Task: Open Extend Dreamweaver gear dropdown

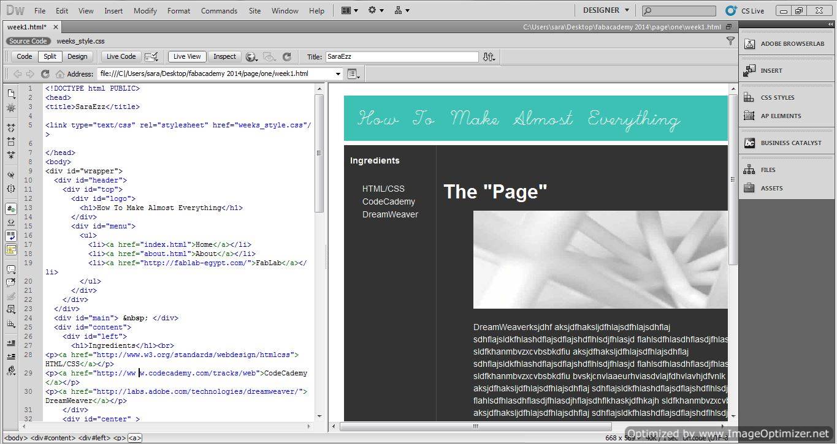Action: point(375,10)
